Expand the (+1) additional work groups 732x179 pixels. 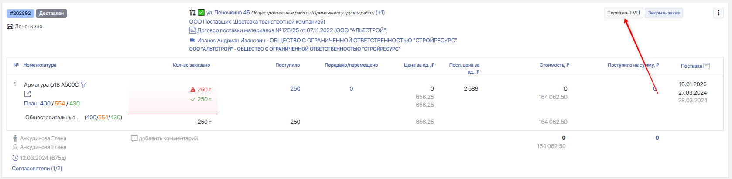coord(380,13)
